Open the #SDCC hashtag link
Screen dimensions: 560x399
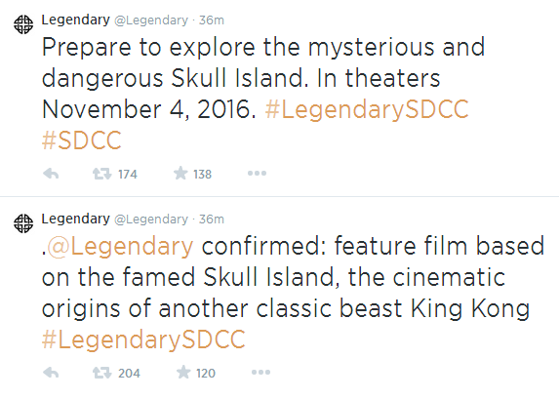82,140
